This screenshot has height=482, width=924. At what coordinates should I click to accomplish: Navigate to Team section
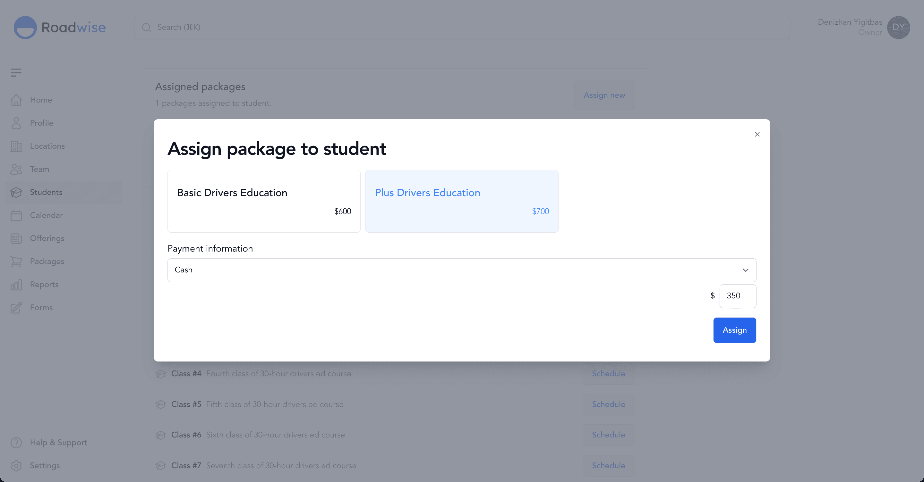(x=64, y=169)
